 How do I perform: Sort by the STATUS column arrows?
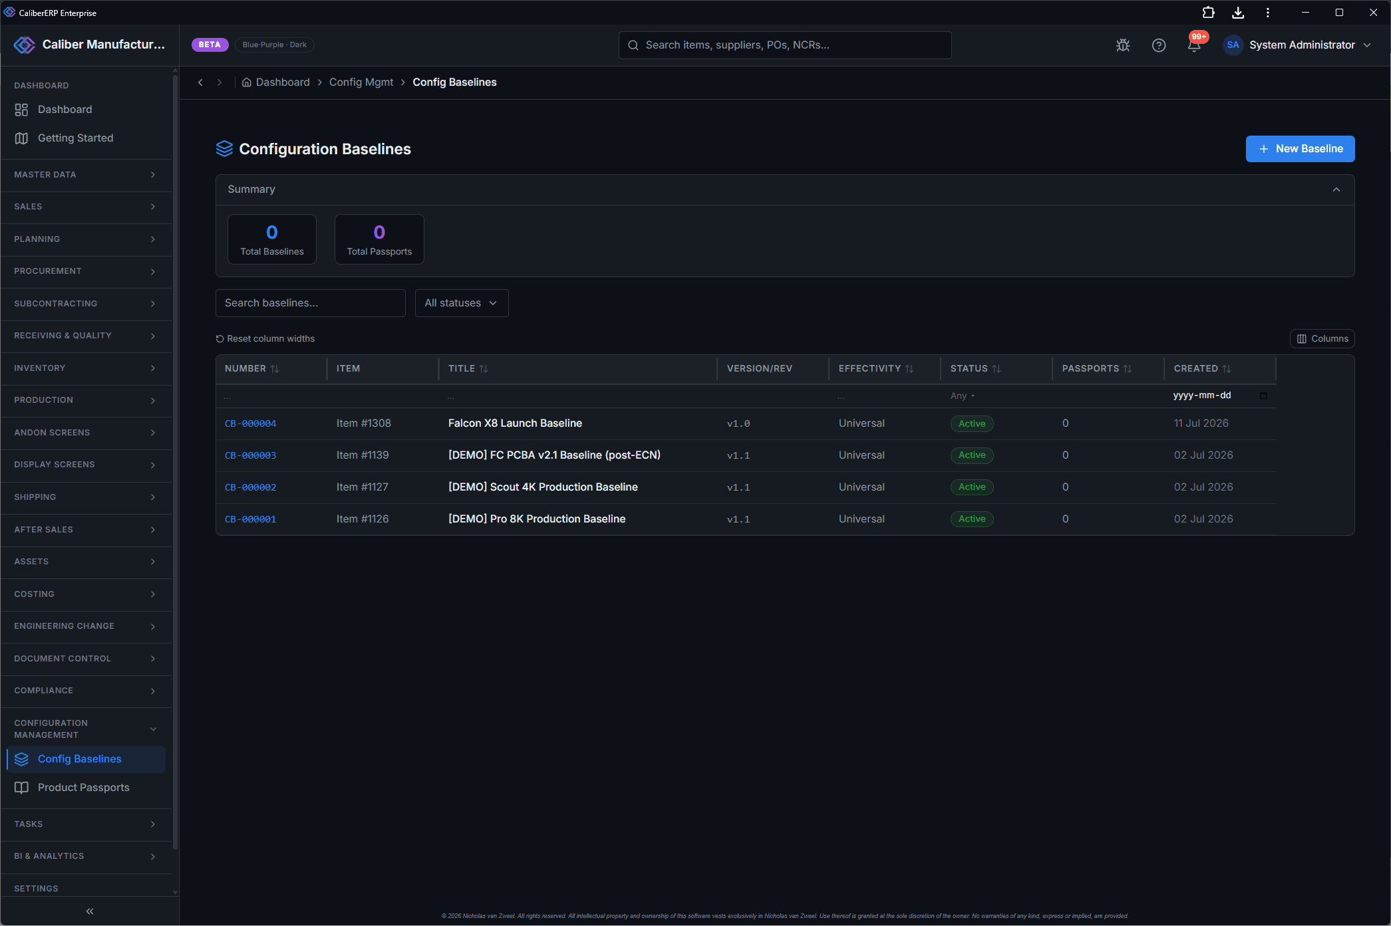coord(997,369)
